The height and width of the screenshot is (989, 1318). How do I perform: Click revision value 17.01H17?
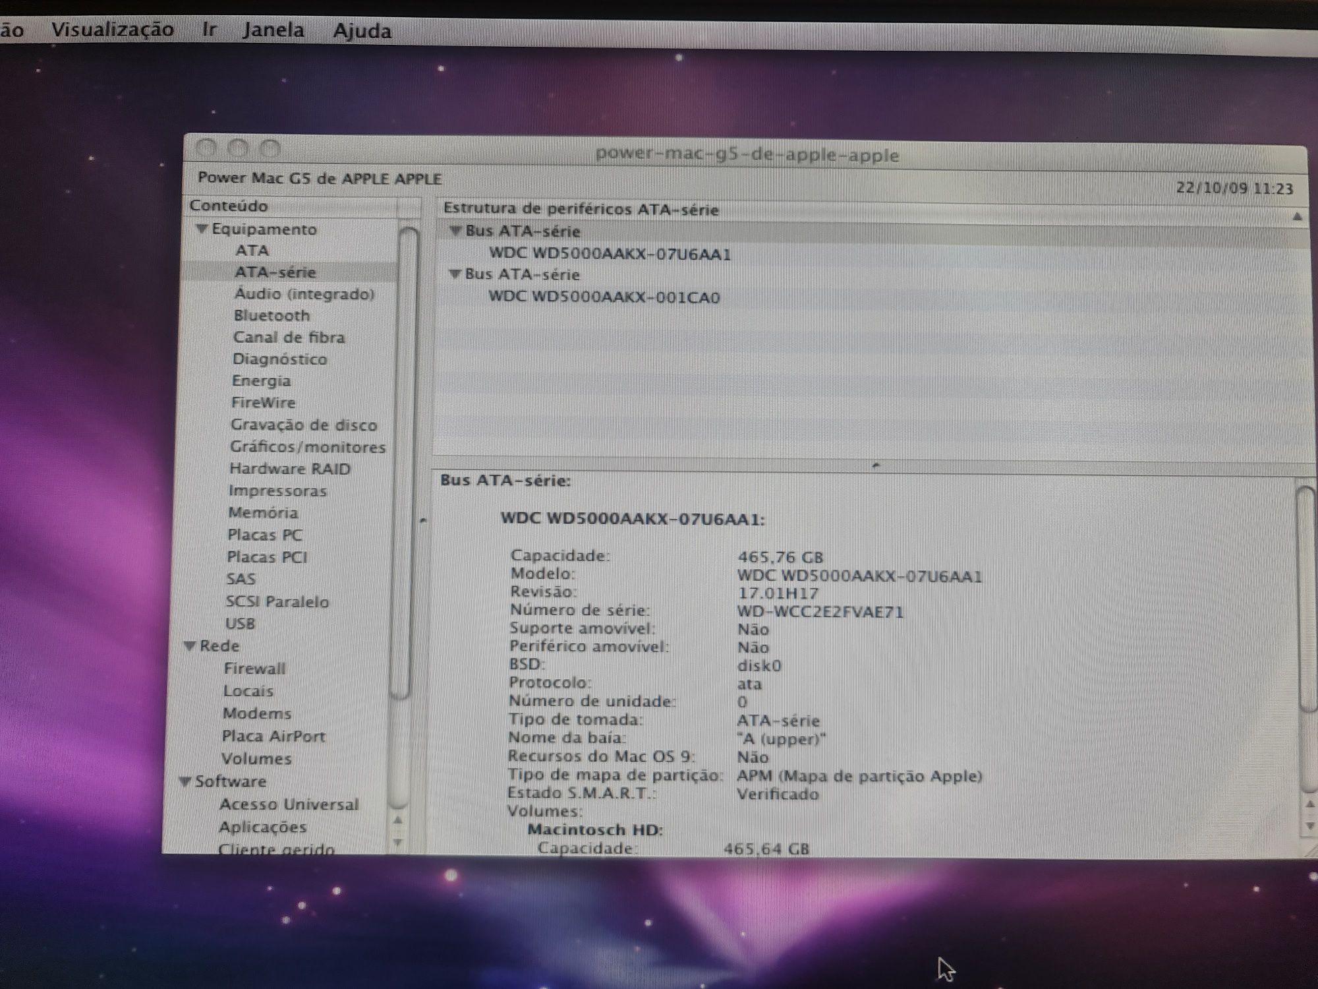point(778,593)
